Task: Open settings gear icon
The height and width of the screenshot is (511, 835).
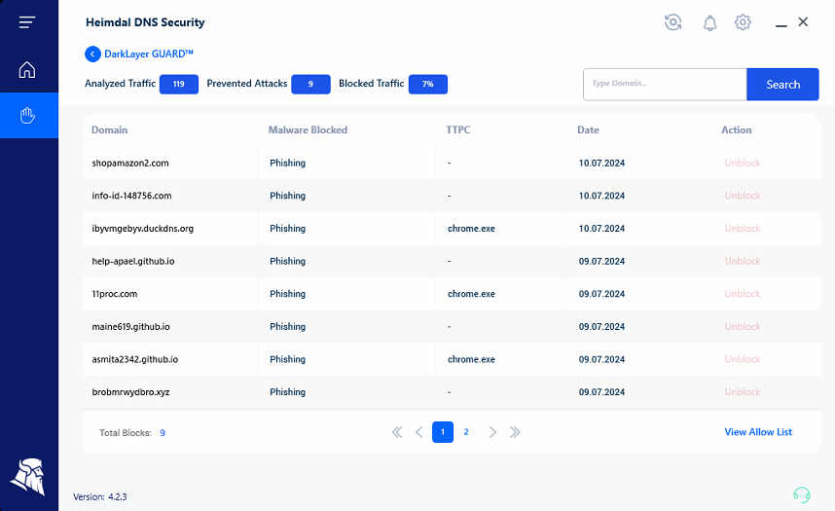Action: tap(743, 22)
